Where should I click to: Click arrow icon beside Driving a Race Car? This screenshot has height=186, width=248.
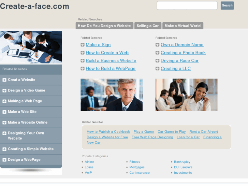point(157,61)
